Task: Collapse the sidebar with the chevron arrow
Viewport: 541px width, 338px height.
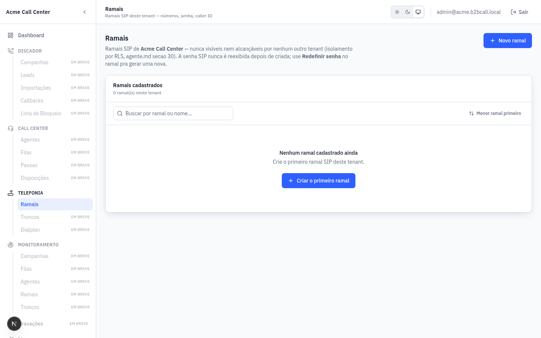Action: (85, 12)
